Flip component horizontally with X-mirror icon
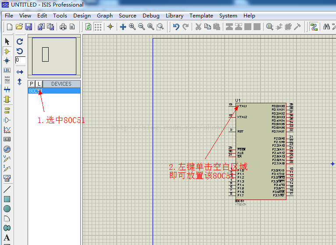The image size is (336, 245). pos(20,72)
